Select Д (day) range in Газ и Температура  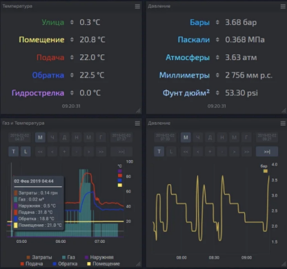click(x=64, y=137)
